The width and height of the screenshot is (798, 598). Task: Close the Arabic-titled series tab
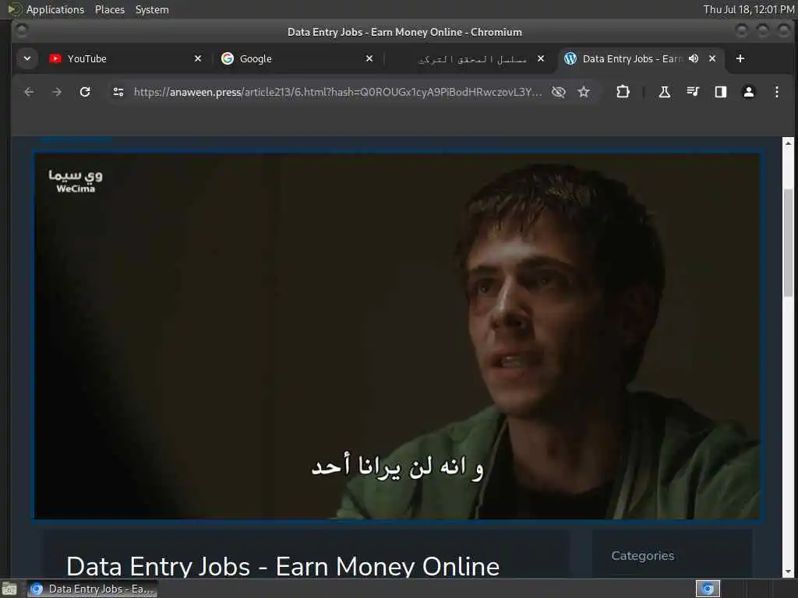coord(541,58)
